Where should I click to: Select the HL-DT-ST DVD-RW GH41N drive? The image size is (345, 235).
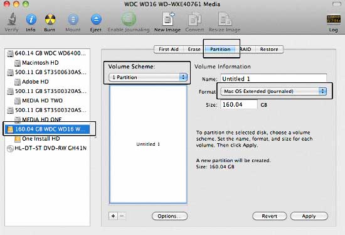coord(46,148)
